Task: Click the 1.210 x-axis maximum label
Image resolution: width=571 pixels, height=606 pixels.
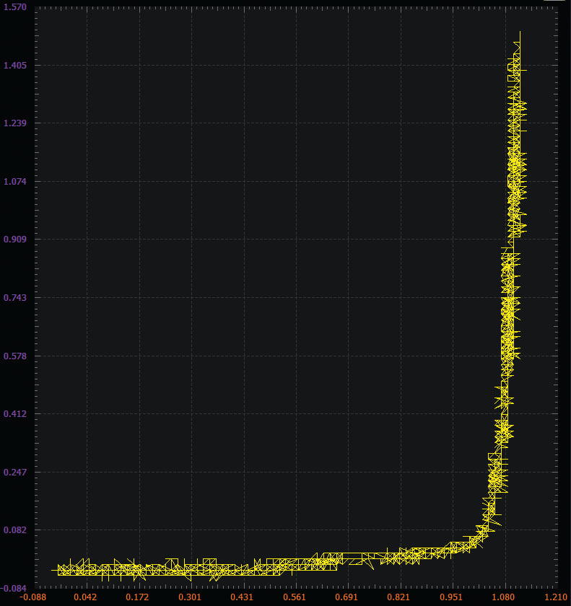Action: tap(556, 597)
